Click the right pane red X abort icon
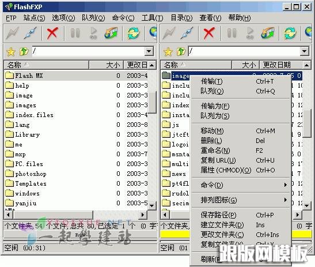Screen dimensions: 315x267 (x=209, y=33)
